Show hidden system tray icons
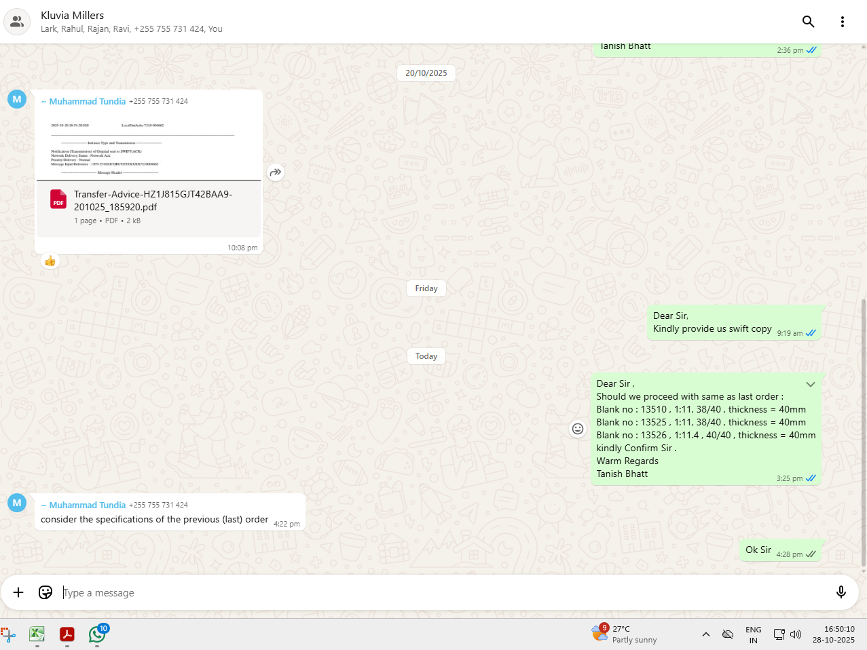867x650 pixels. click(x=706, y=634)
